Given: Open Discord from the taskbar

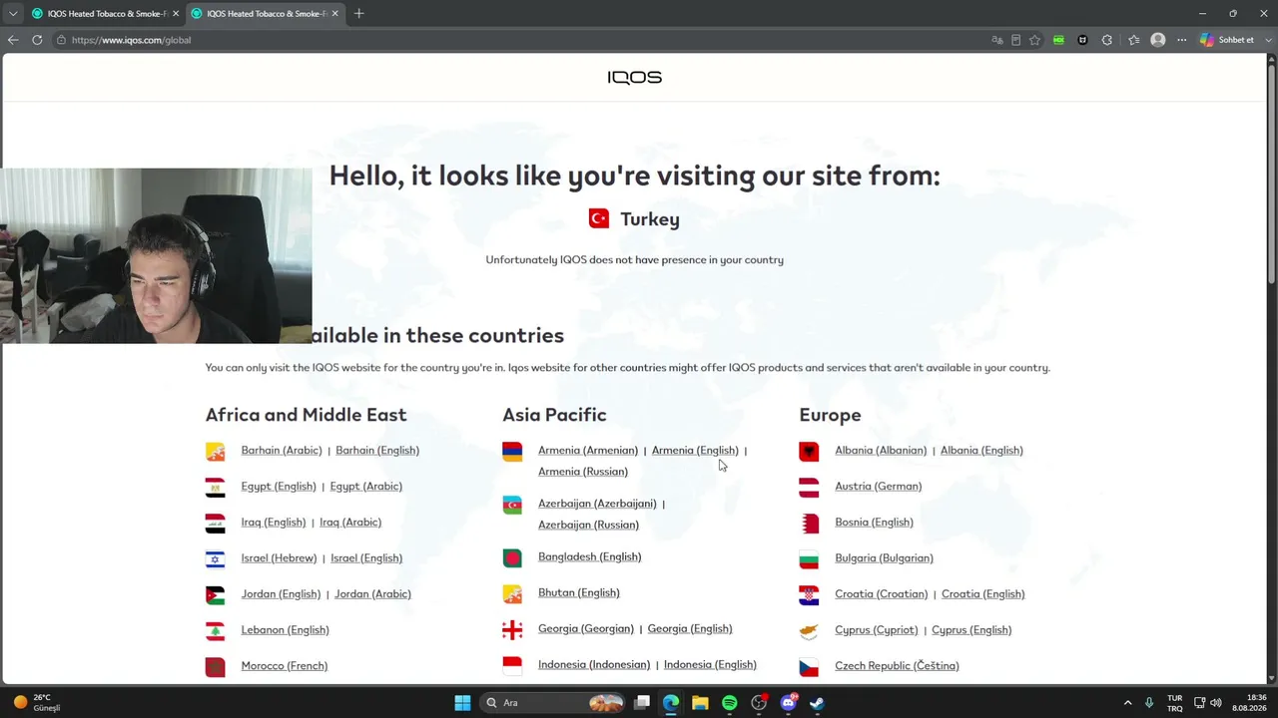Looking at the screenshot, I should point(789,703).
